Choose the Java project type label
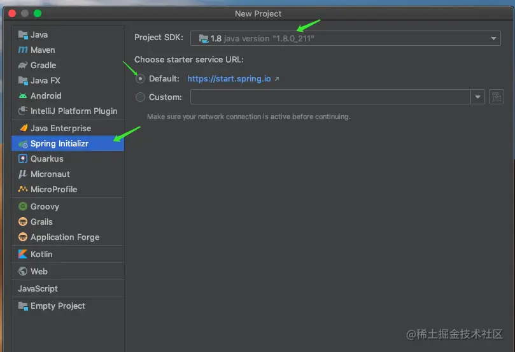515x352 pixels. pos(39,35)
